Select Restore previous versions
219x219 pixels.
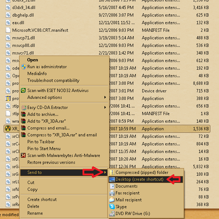(x=51, y=162)
